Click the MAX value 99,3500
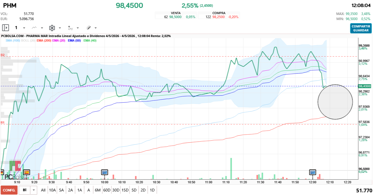 point(352,14)
